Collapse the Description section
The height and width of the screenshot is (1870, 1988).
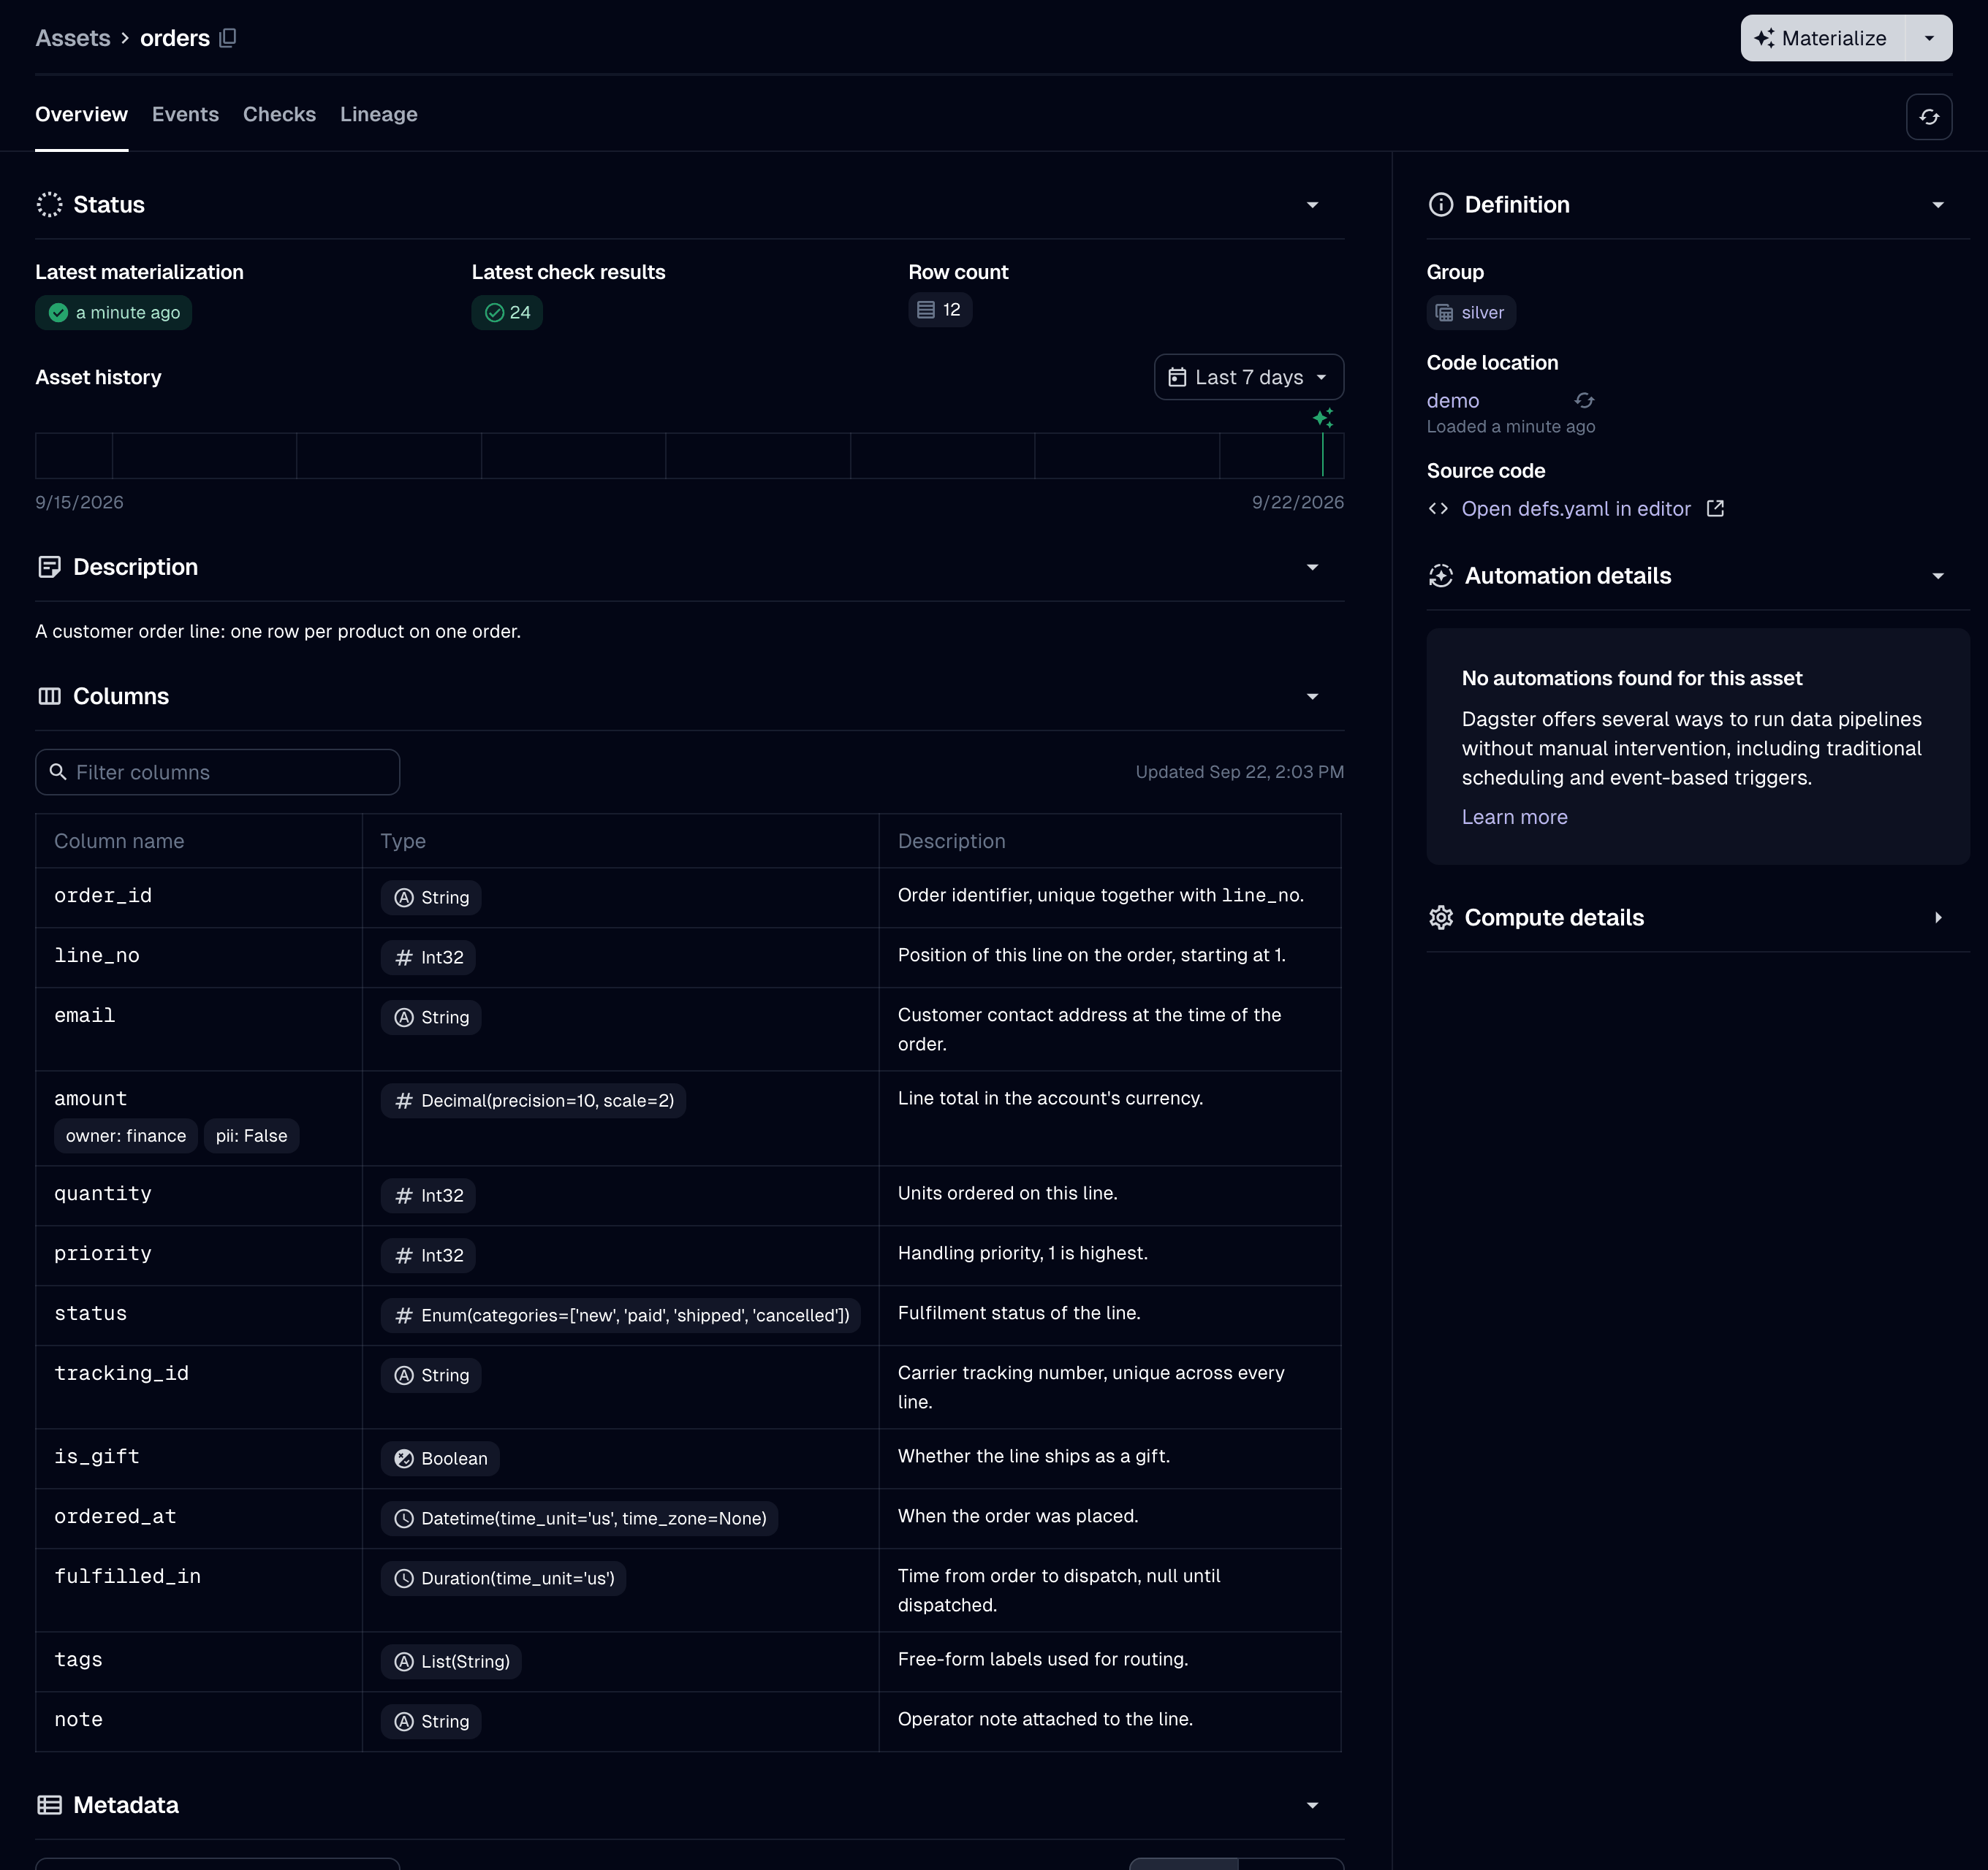pos(1313,567)
